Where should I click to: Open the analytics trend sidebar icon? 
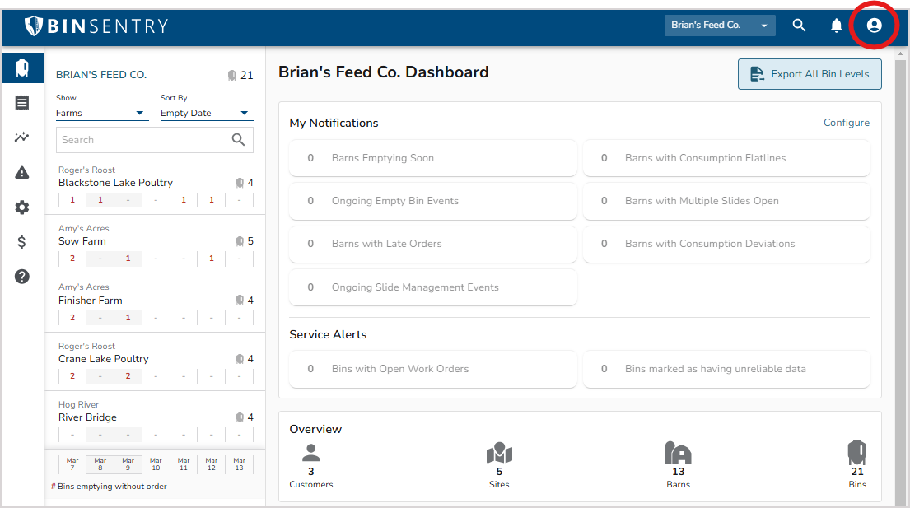tap(22, 137)
